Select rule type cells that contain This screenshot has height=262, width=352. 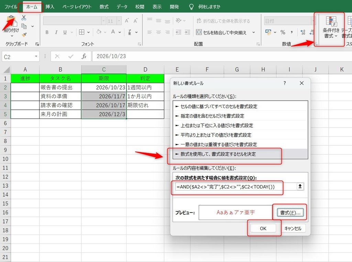[x=240, y=116]
